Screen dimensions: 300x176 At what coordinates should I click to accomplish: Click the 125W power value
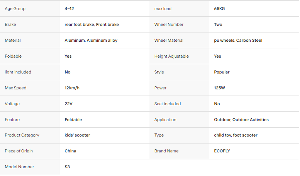(219, 88)
